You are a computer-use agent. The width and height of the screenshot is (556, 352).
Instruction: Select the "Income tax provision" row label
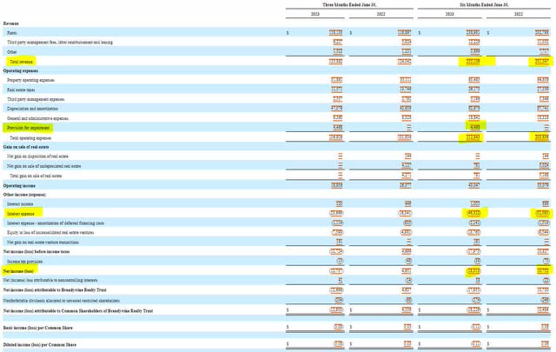[24, 262]
